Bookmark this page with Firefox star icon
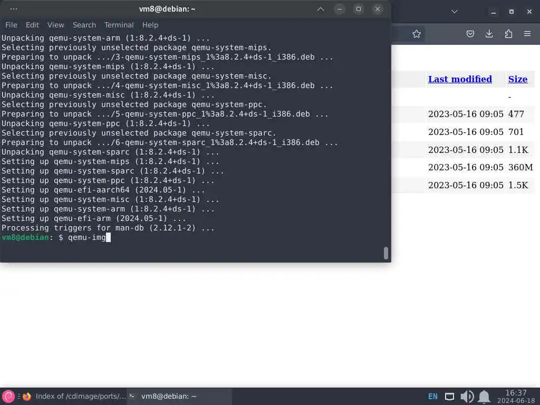 (417, 34)
